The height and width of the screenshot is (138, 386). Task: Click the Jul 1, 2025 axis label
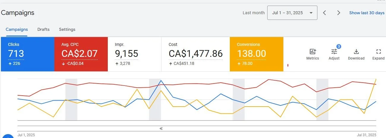pyautogui.click(x=26, y=135)
